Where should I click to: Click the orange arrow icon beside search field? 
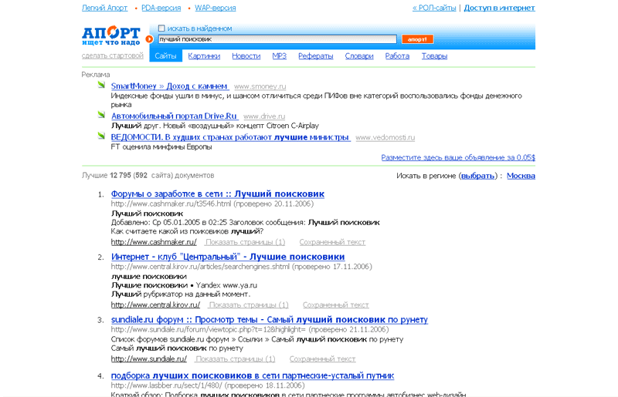point(149,39)
